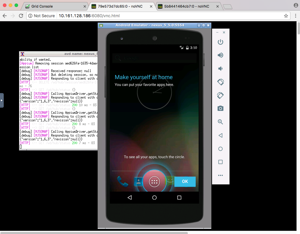Tap the OK button on the phone
Screen dimensions: 300x234
(x=185, y=181)
